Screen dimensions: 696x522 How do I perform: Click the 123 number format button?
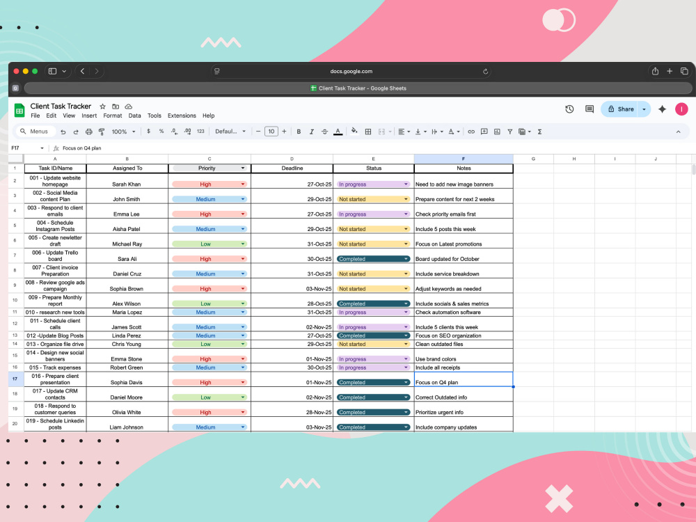point(200,132)
